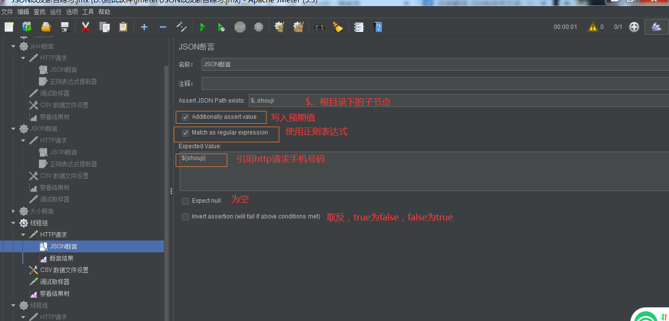Collapse the disabled uppercase JSON断言 controller group
This screenshot has width=669, height=321.
[13, 129]
